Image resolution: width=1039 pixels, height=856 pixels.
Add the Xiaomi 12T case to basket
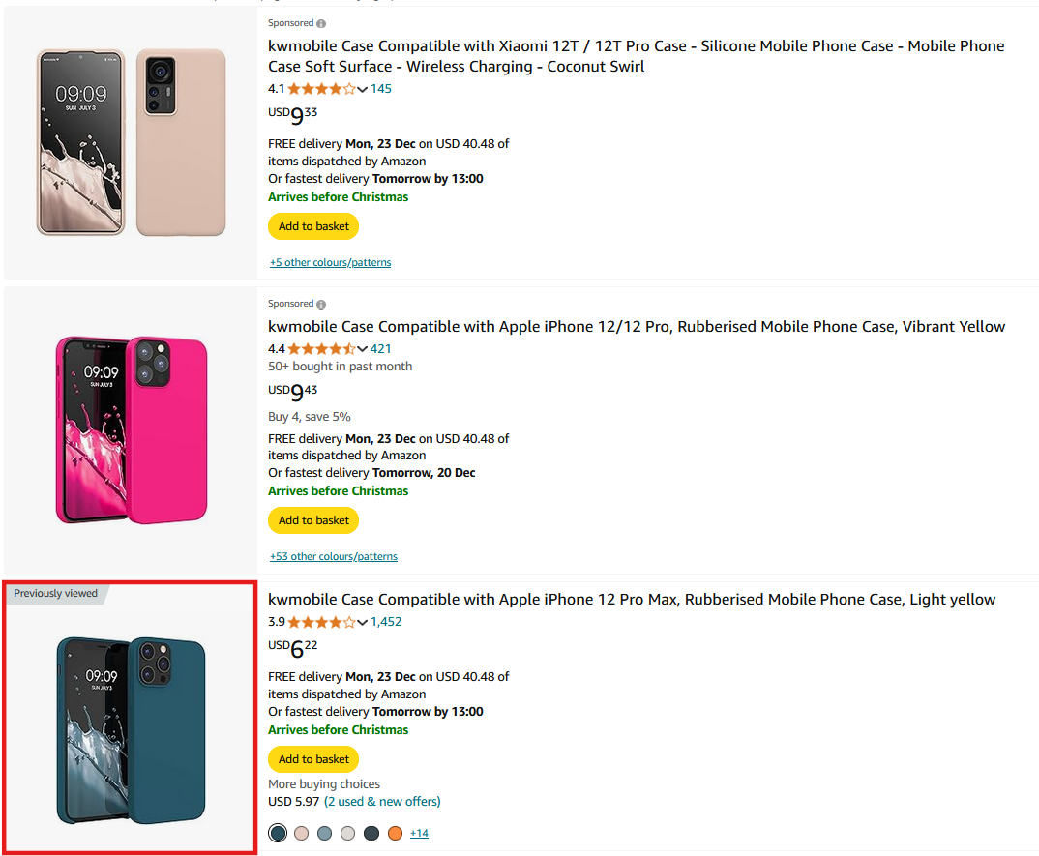click(x=312, y=225)
